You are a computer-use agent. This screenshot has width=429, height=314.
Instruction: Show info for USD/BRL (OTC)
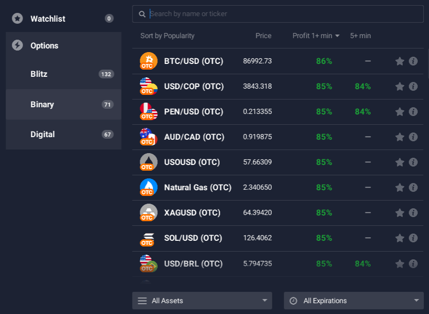[x=413, y=263]
